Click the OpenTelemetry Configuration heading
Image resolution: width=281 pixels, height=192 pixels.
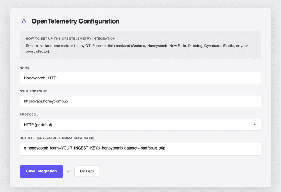[76, 21]
